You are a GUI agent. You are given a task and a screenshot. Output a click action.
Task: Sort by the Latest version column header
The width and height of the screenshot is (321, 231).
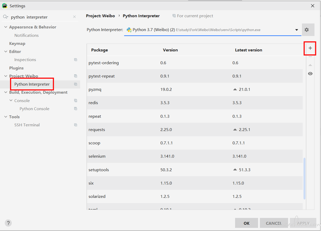[249, 50]
